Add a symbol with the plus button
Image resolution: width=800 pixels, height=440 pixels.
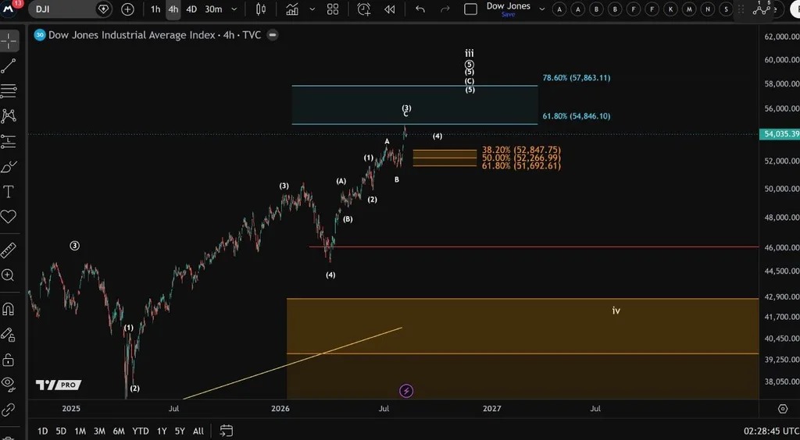[x=127, y=9]
